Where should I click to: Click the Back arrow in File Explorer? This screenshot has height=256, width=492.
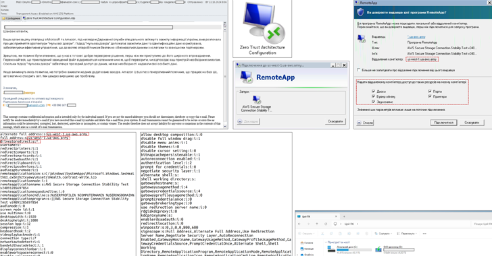(x=299, y=224)
